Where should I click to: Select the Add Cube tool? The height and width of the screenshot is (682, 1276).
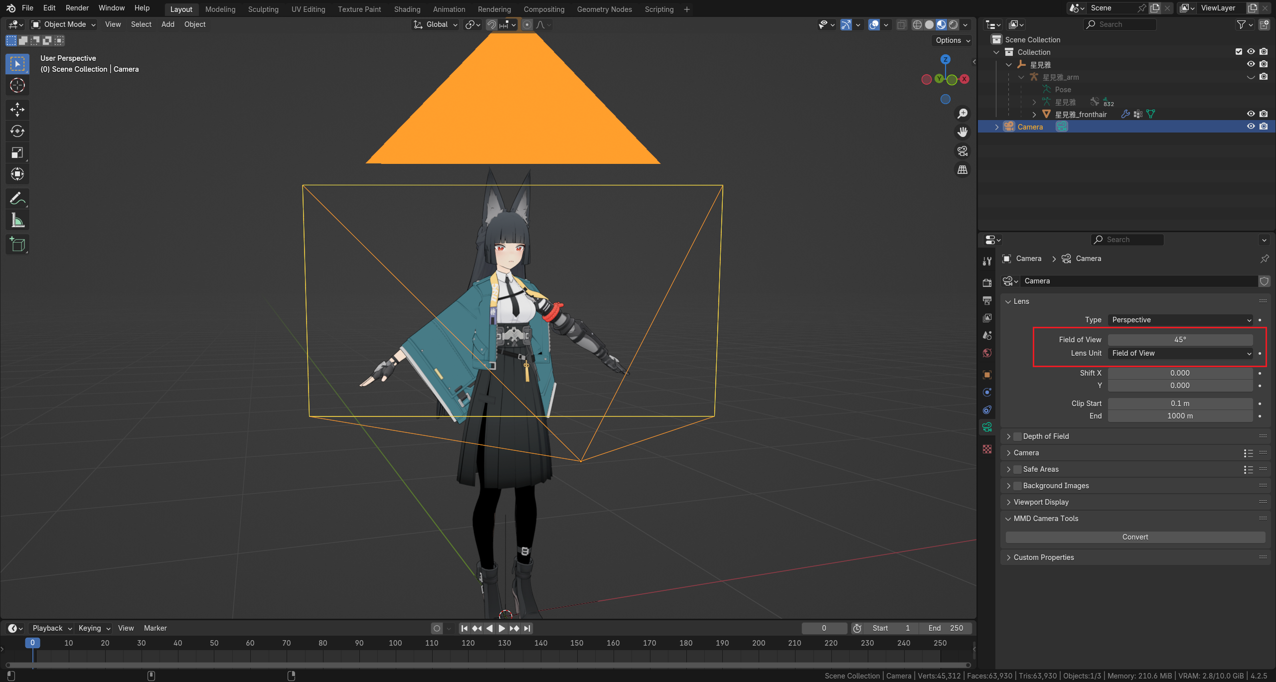tap(17, 244)
